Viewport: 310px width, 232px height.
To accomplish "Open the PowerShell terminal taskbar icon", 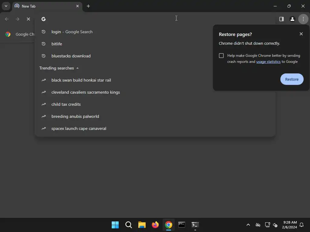I will [195, 225].
